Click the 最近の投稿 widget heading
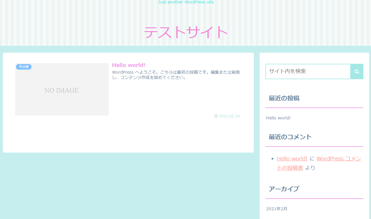The image size is (371, 219). click(284, 98)
